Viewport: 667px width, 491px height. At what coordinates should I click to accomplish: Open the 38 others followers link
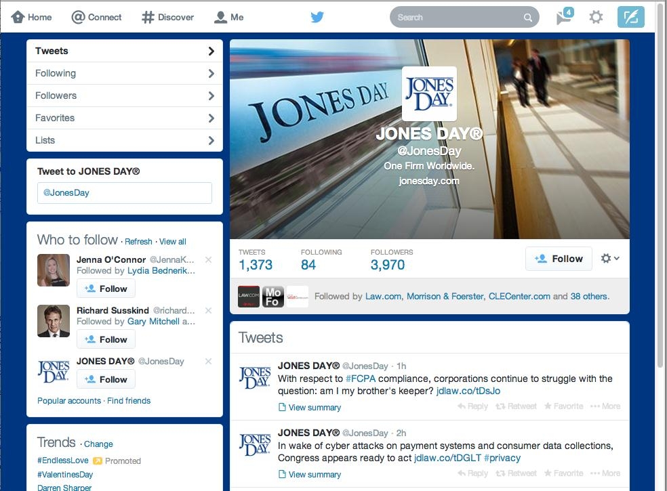(590, 297)
